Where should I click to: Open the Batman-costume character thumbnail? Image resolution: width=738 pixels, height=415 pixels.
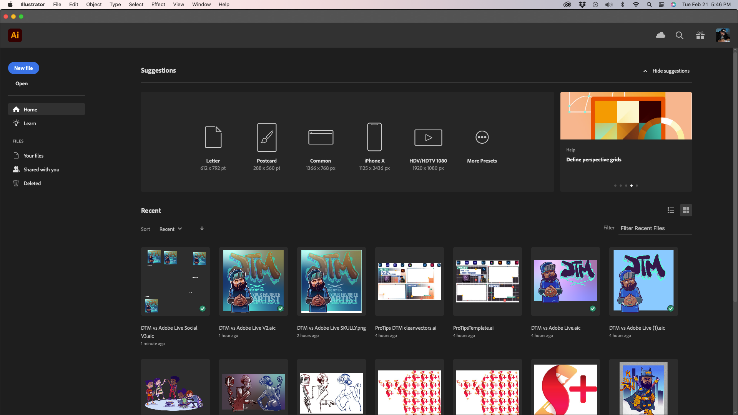(x=643, y=387)
